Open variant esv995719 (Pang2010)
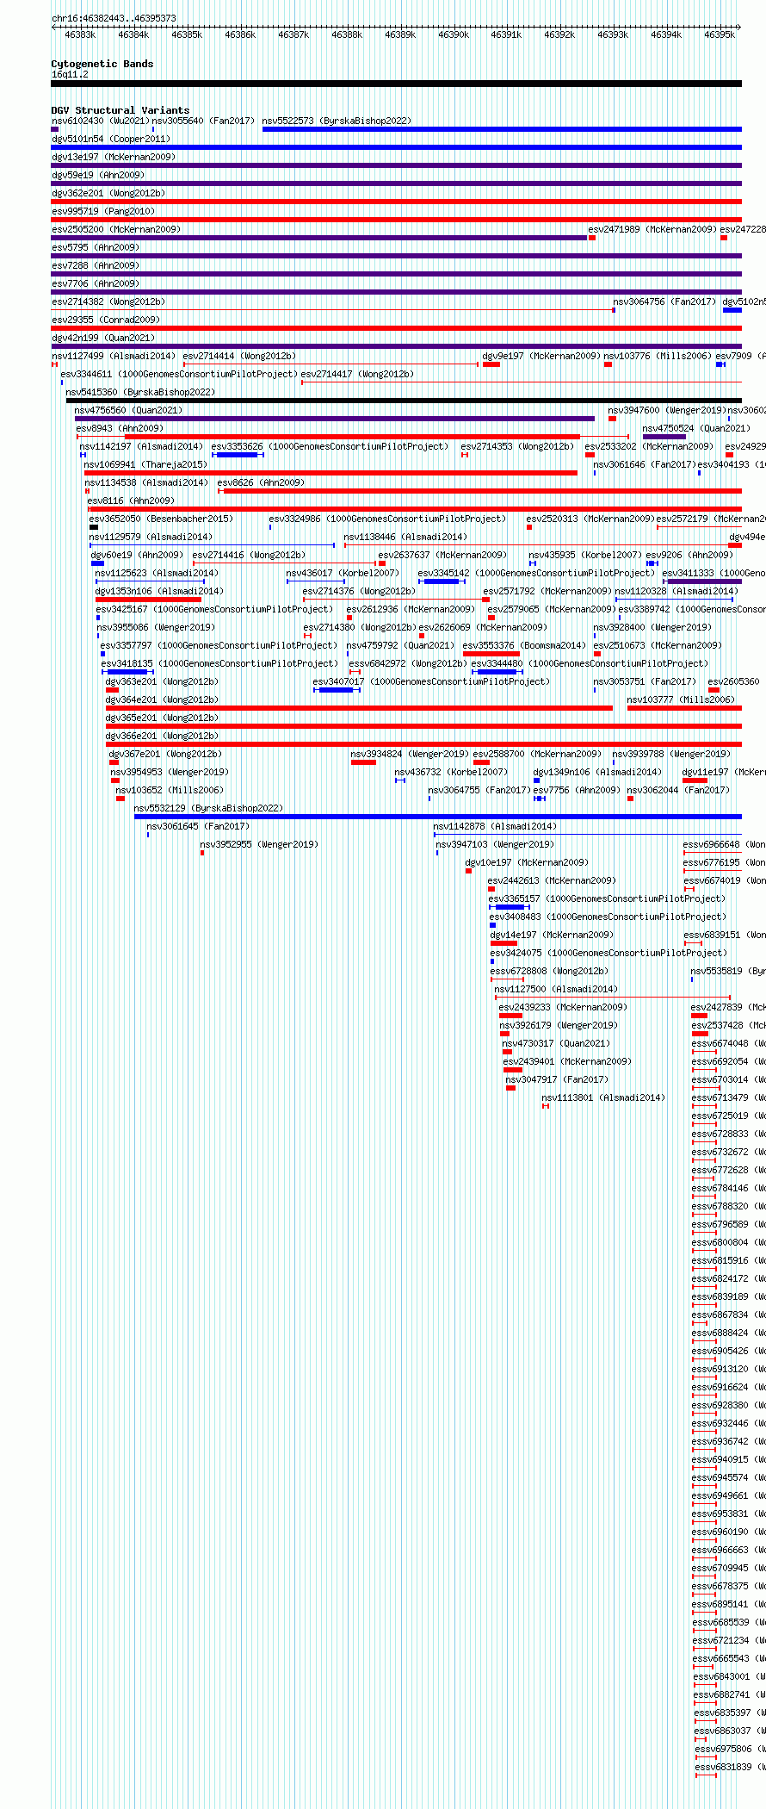The height and width of the screenshot is (1809, 766). (x=103, y=211)
